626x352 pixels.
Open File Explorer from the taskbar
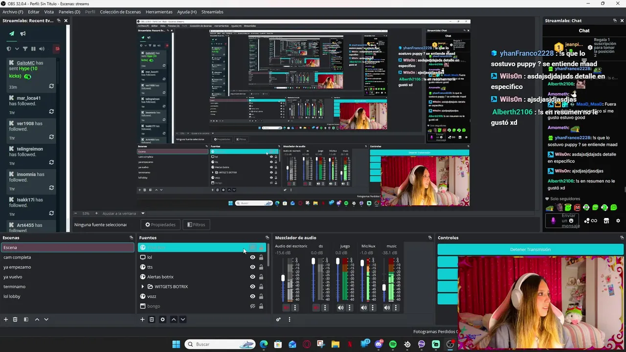[x=335, y=344]
